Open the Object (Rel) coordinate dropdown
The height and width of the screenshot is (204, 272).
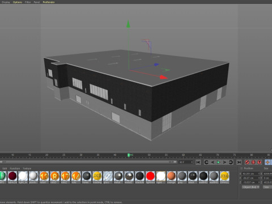tap(250, 187)
